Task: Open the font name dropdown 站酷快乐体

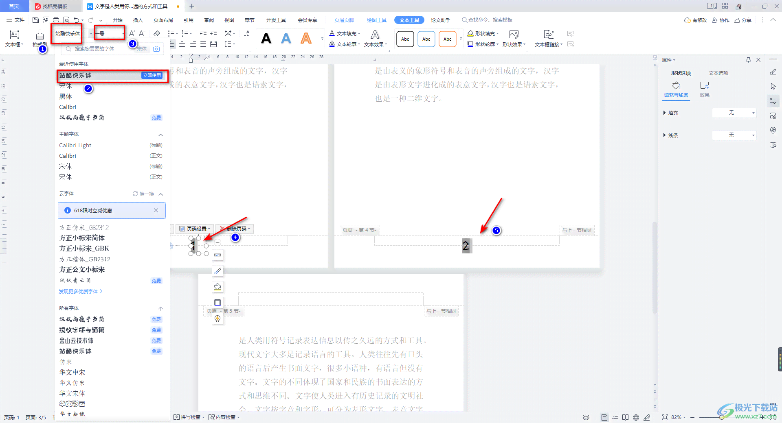Action: click(91, 34)
